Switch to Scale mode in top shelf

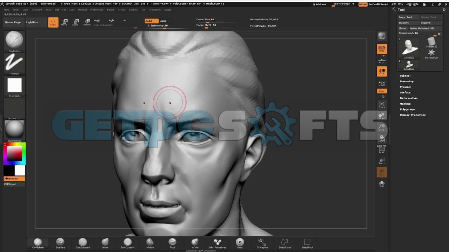coord(75,22)
